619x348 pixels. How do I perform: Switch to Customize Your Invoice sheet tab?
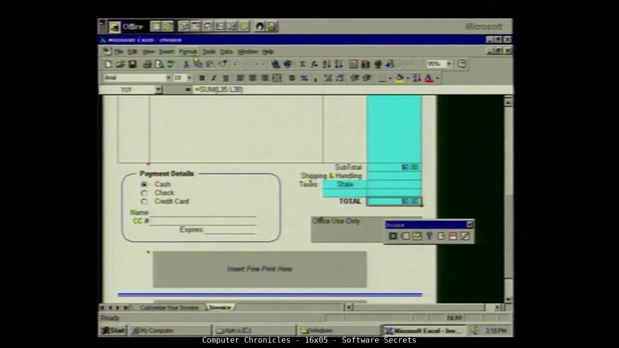click(169, 307)
